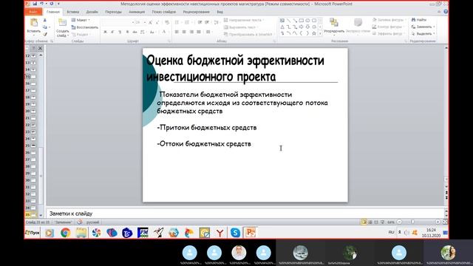Switch to Normal view in status bar
The height and width of the screenshot is (266, 473).
(x=364, y=222)
